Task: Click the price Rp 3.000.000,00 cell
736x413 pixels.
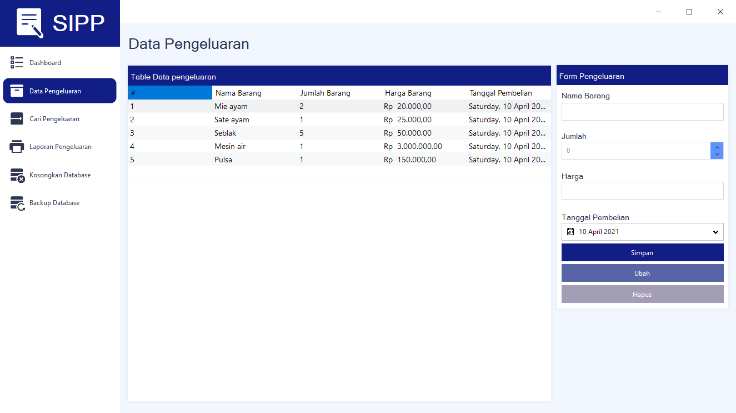Action: point(424,146)
